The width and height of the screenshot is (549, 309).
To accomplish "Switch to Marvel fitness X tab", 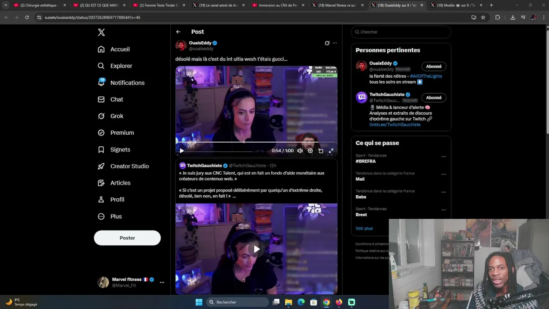I will (337, 5).
